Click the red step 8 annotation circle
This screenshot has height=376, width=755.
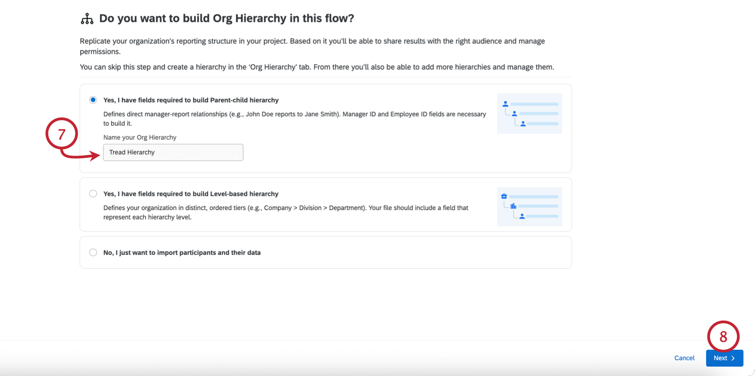(723, 337)
